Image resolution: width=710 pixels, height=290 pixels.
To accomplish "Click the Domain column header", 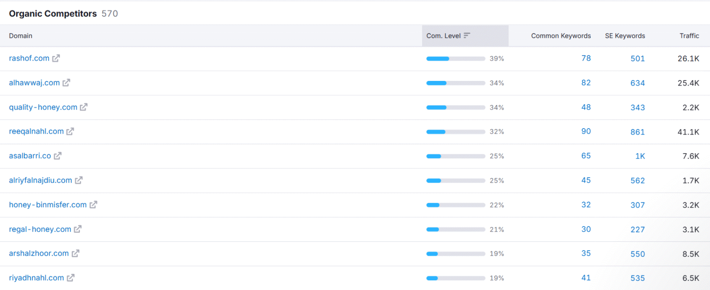I will [x=21, y=36].
